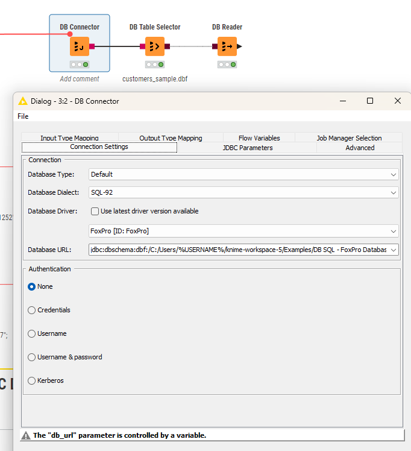Viewport: 411px width, 451px height.
Task: Switch to the JDBC Parameters tab
Action: tap(247, 148)
